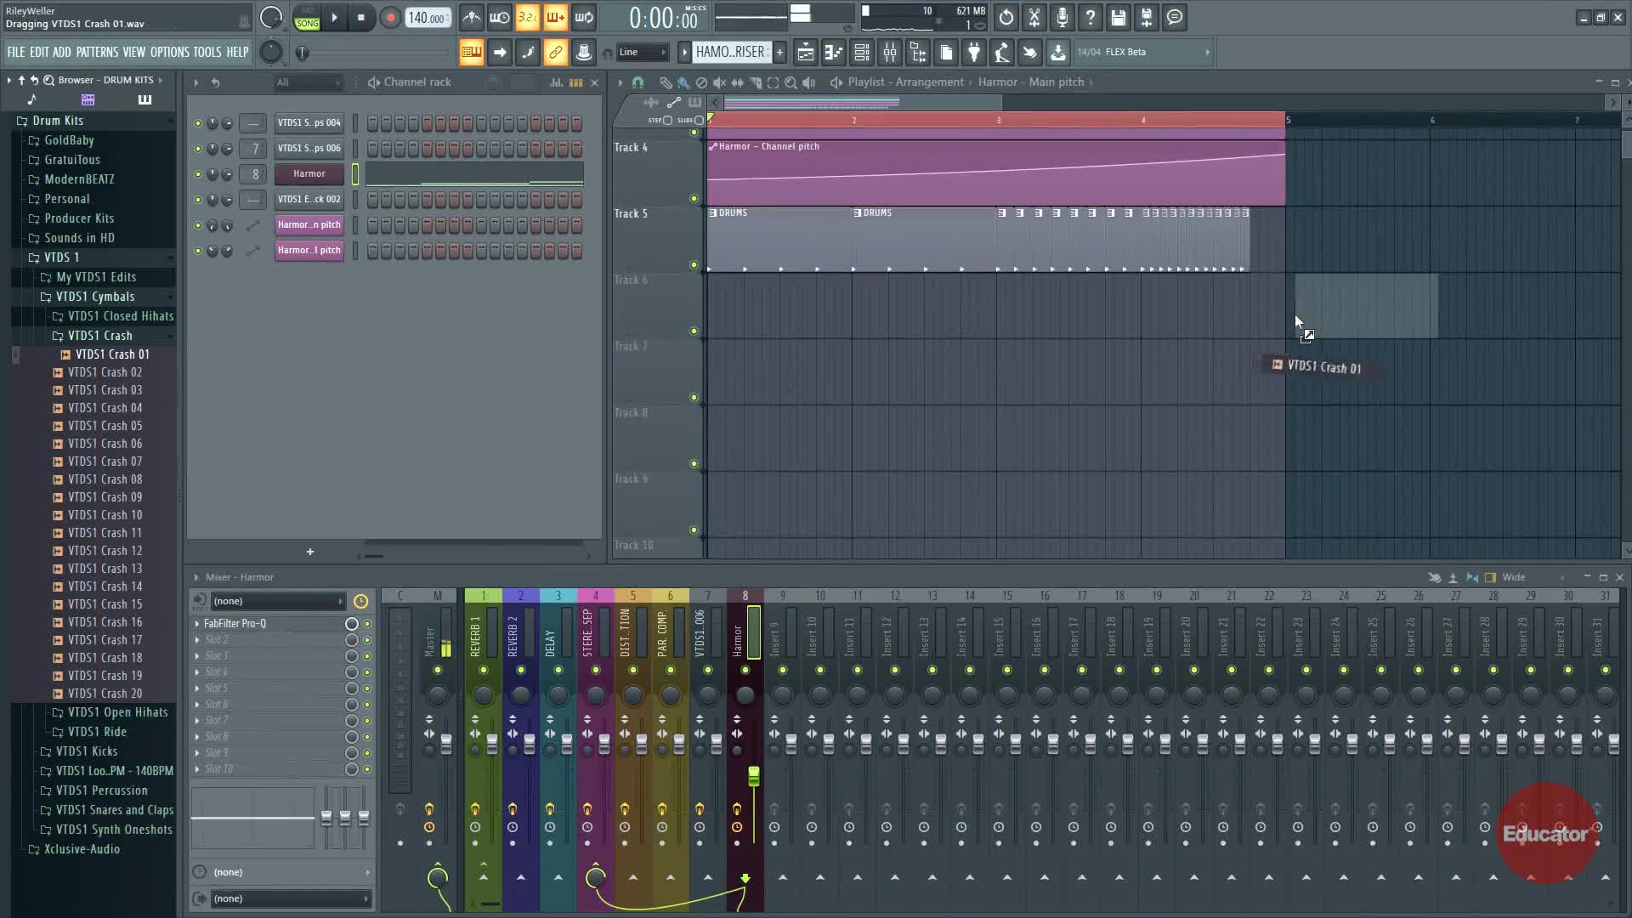This screenshot has width=1632, height=918.
Task: Open the Plugin picker plug icon
Action: tap(974, 53)
